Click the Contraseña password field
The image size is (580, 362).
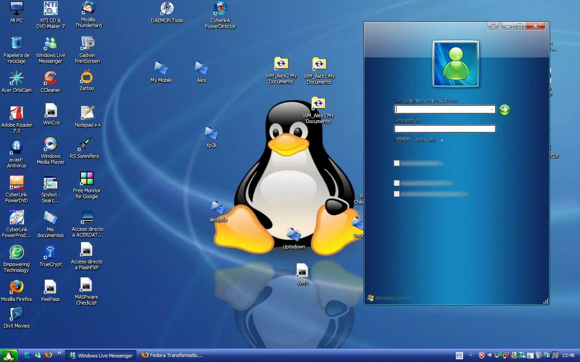(445, 129)
